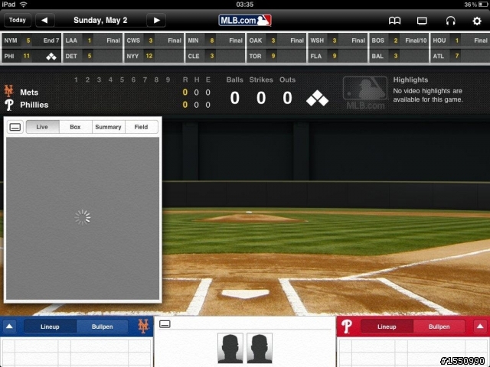Screen dimensions: 490x367
Task: Select the first player silhouette photo
Action: tap(230, 349)
